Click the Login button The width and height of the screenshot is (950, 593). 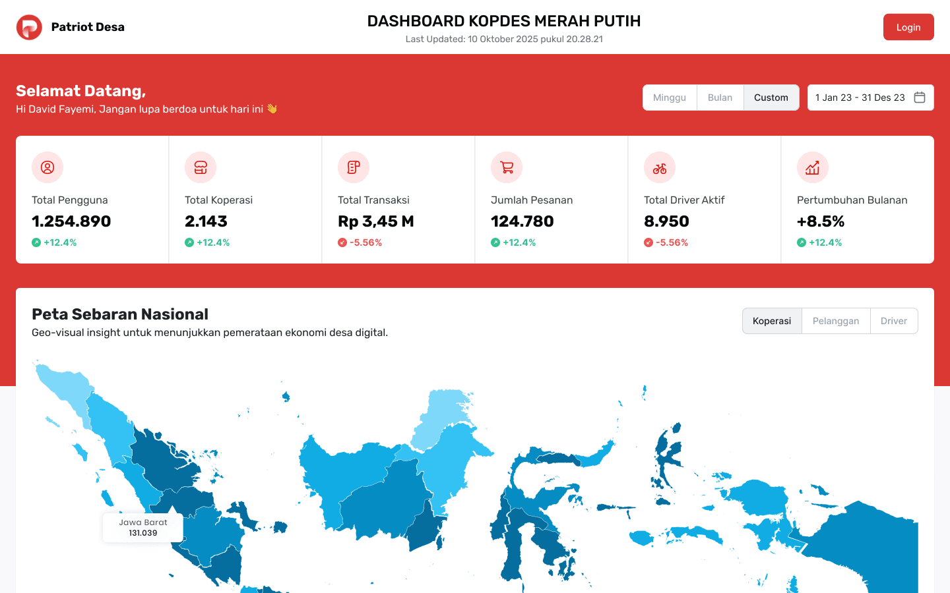pyautogui.click(x=908, y=27)
